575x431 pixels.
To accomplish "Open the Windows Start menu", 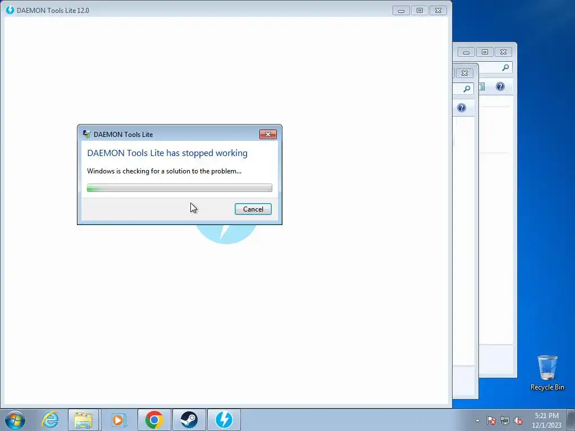I will 15,420.
